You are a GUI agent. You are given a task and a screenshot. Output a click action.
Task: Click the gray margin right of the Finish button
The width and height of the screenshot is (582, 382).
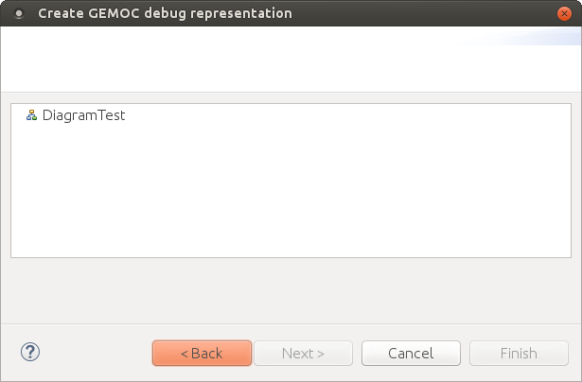click(574, 353)
